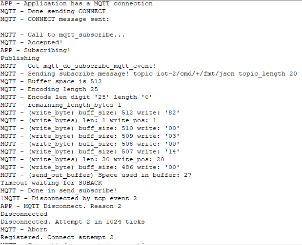The height and width of the screenshot is (245, 302).
Task: Click the "Buffer space is 512" line
Action: (x=51, y=81)
